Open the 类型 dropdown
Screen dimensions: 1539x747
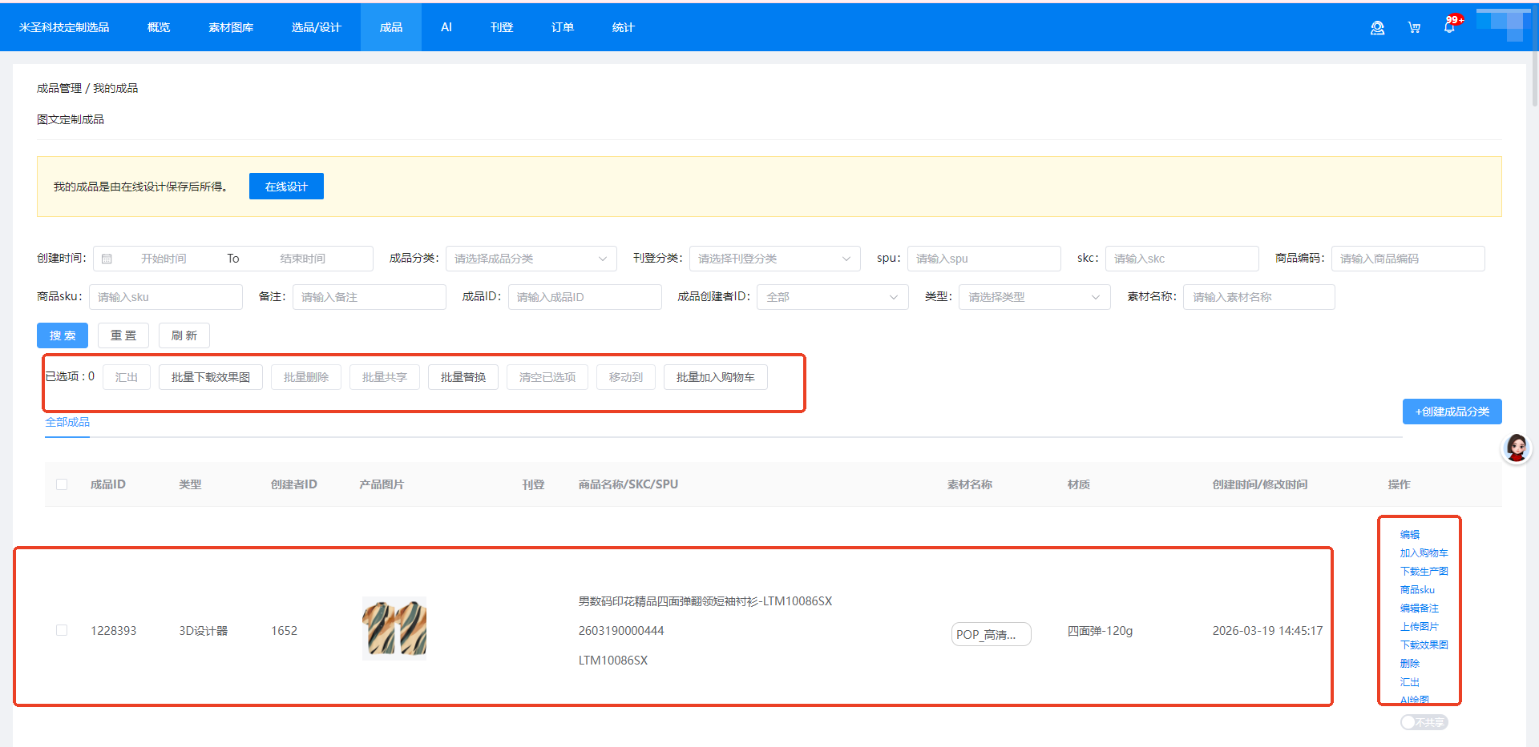[x=1034, y=297]
